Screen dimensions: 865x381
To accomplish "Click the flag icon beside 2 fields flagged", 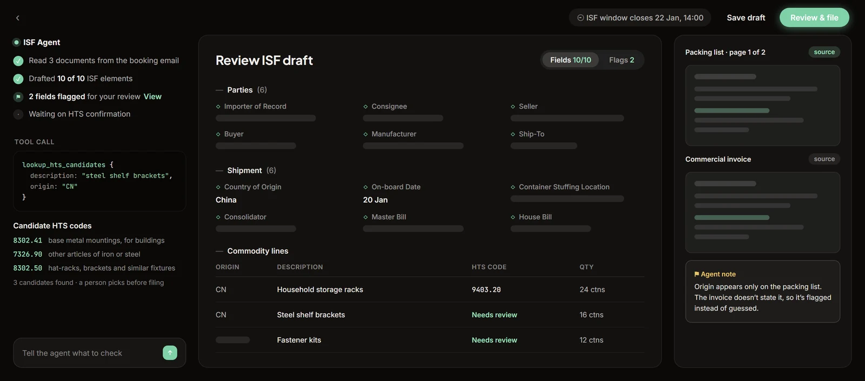I will (18, 97).
